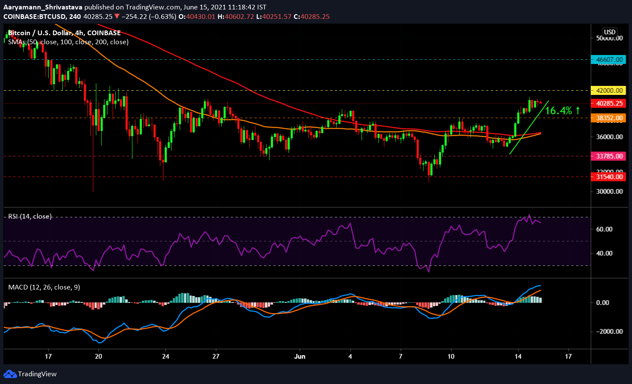Viewport: 632px width, 384px height.
Task: Click the H:40602.72 high value in header
Action: click(236, 16)
